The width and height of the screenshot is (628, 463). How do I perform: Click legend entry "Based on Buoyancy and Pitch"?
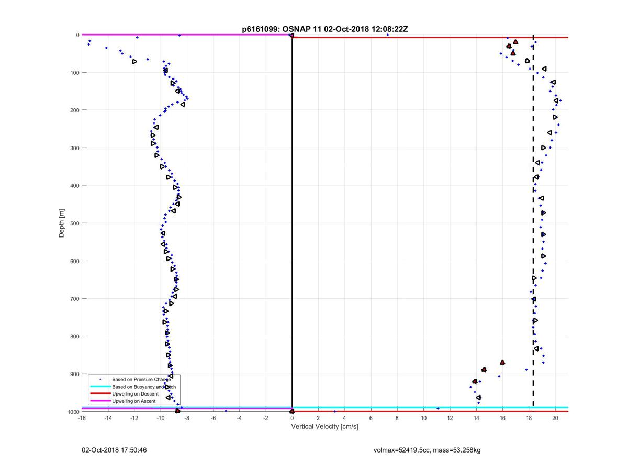pos(144,387)
